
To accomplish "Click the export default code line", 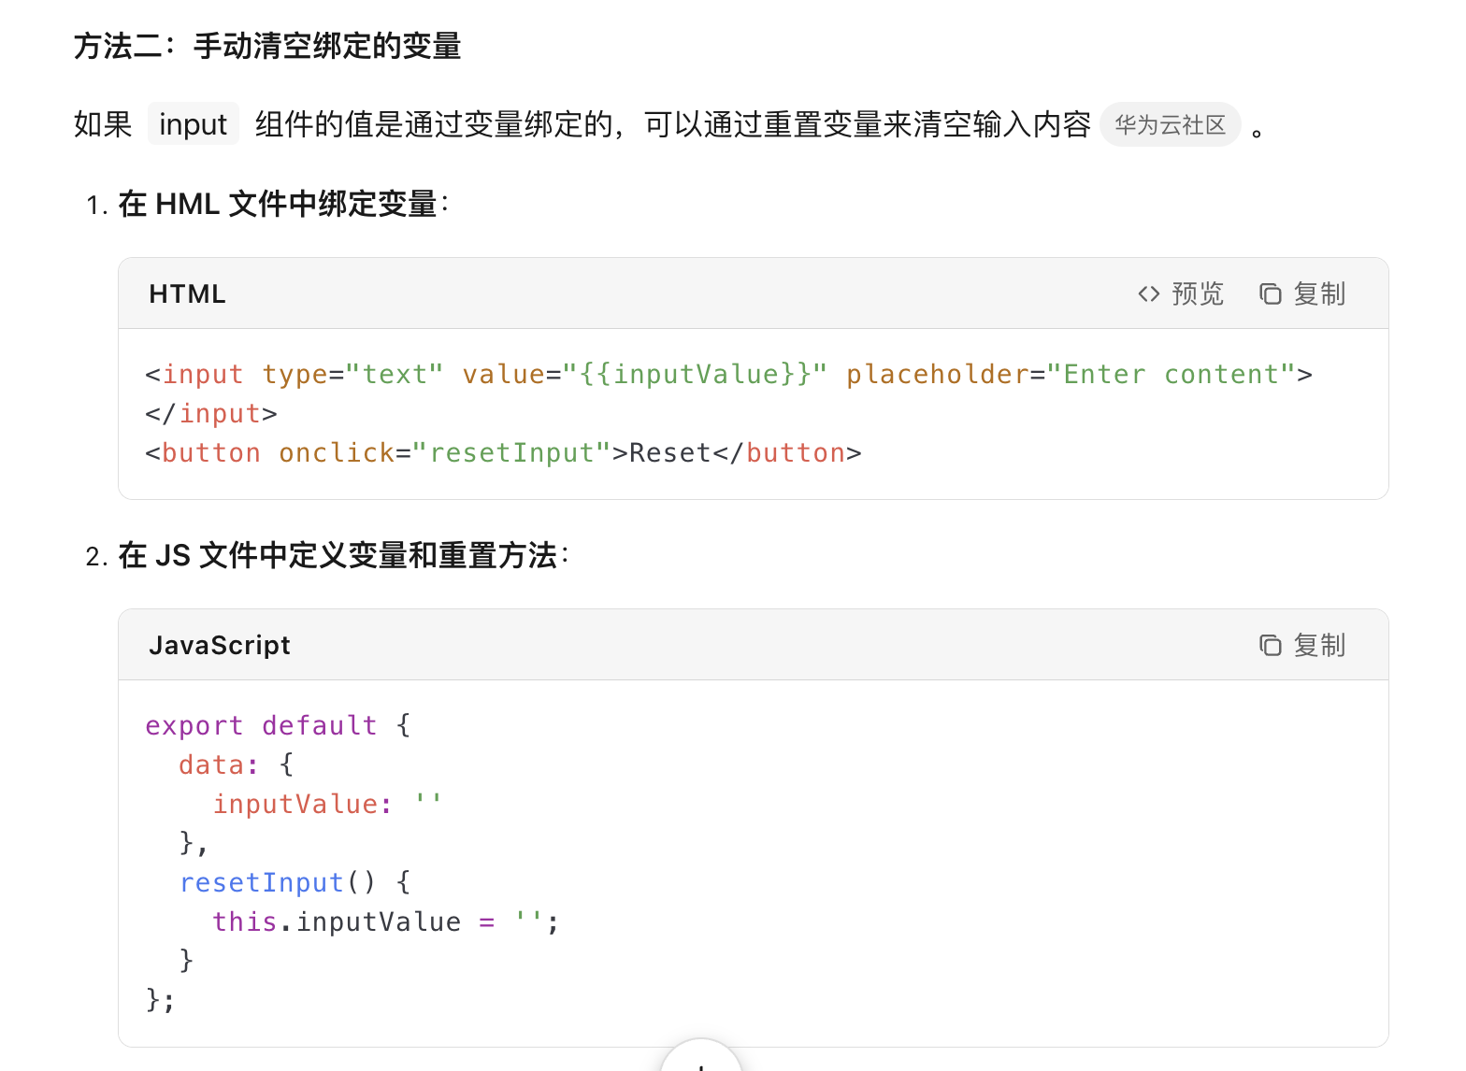I will coord(278,726).
